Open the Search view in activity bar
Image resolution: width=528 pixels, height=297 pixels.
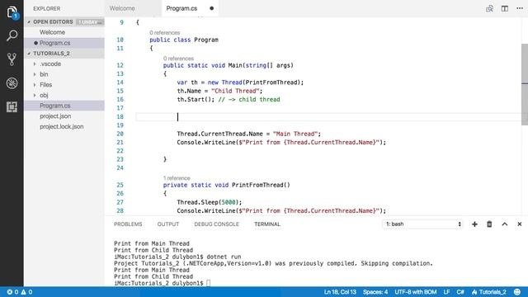(12, 35)
